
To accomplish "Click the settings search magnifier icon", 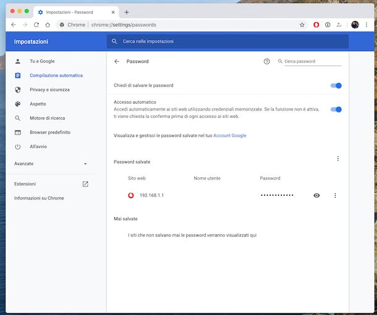I will pos(114,41).
